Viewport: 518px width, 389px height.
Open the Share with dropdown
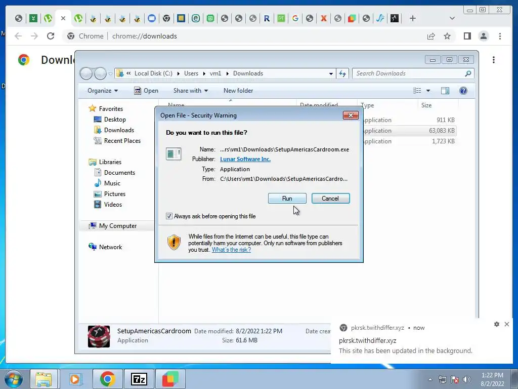[191, 91]
